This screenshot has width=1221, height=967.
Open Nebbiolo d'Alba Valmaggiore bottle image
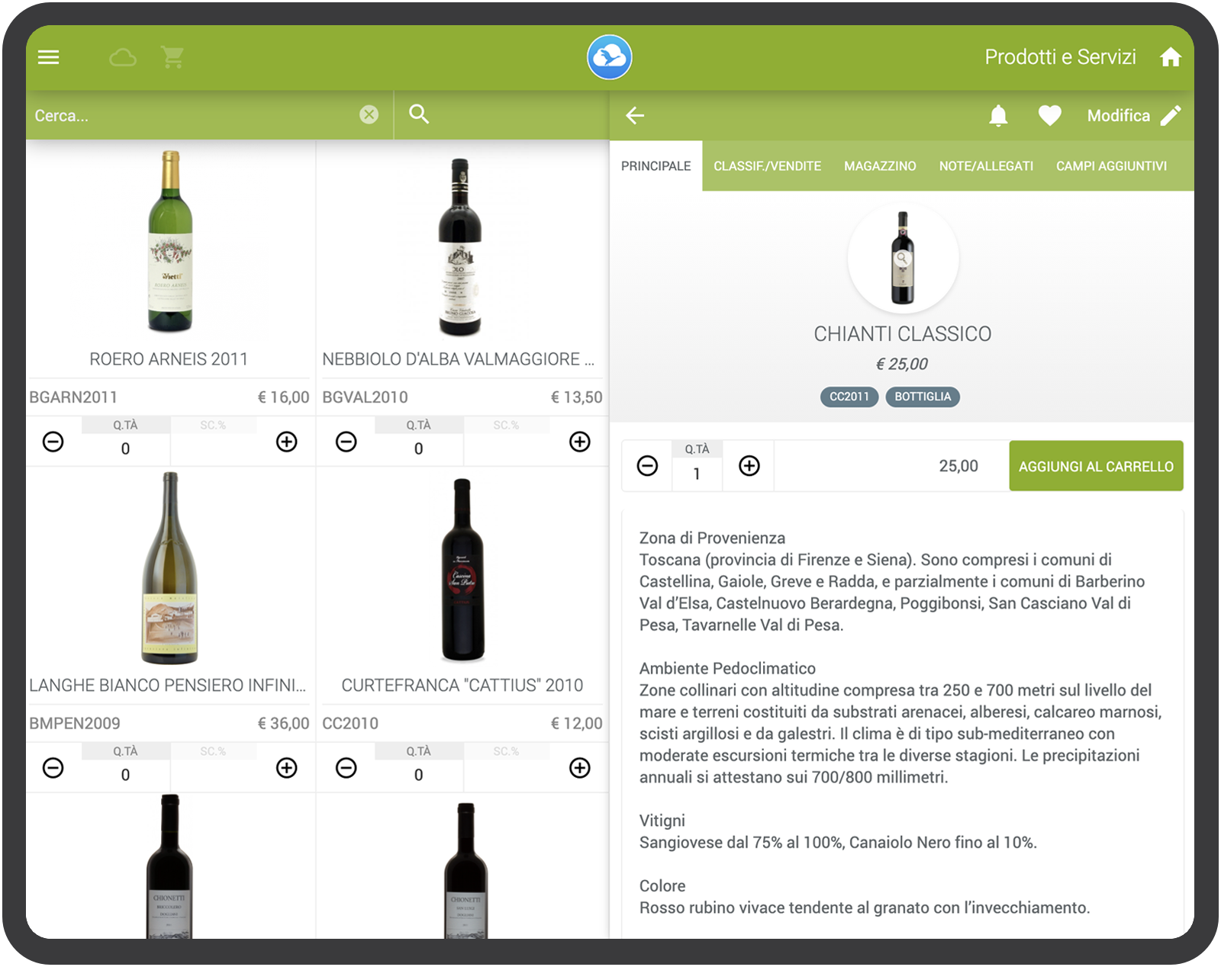point(460,246)
